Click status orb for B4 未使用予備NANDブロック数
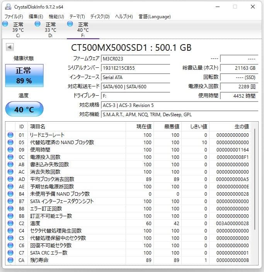This screenshot has height=272, width=264. pyautogui.click(x=10, y=194)
